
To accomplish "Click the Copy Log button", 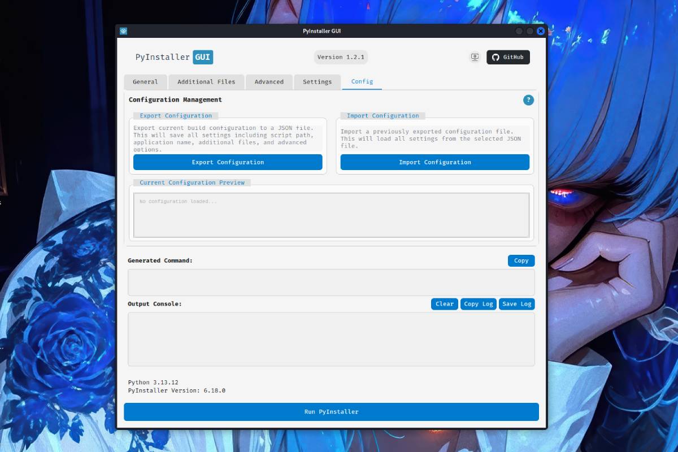I will click(x=479, y=304).
